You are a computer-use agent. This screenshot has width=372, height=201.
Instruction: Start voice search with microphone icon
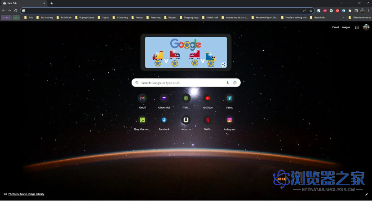(227, 83)
